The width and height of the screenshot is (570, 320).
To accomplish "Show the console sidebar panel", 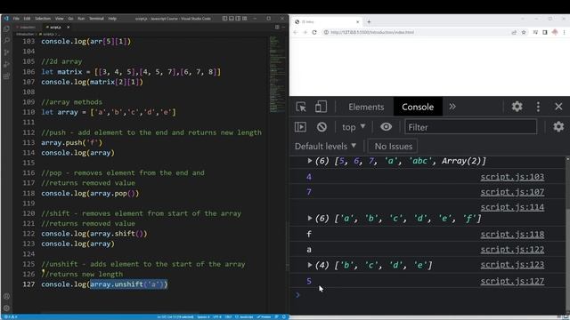I will [x=300, y=127].
